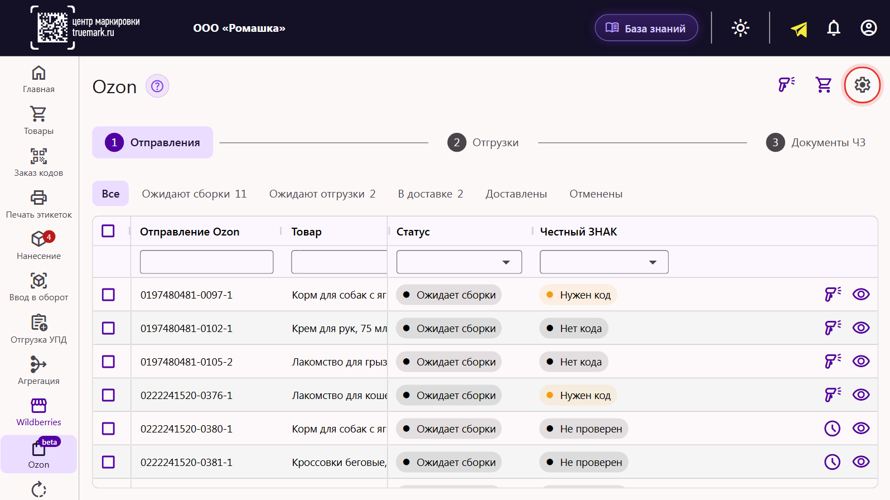Select all shipments with header checkbox
The width and height of the screenshot is (890, 500).
pos(108,231)
